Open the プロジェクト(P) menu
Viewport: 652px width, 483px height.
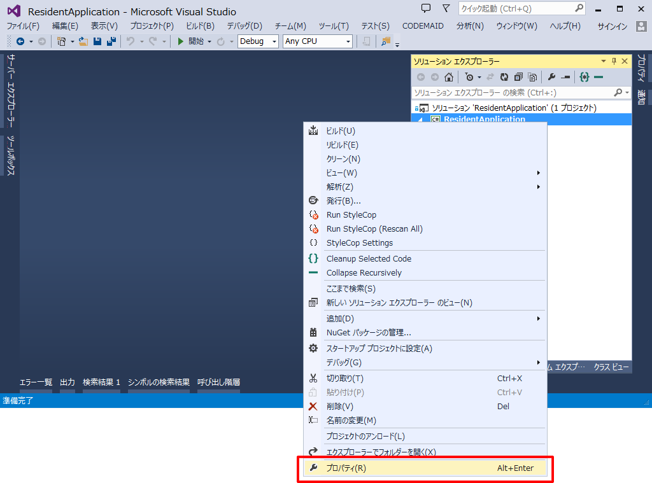[x=152, y=25]
